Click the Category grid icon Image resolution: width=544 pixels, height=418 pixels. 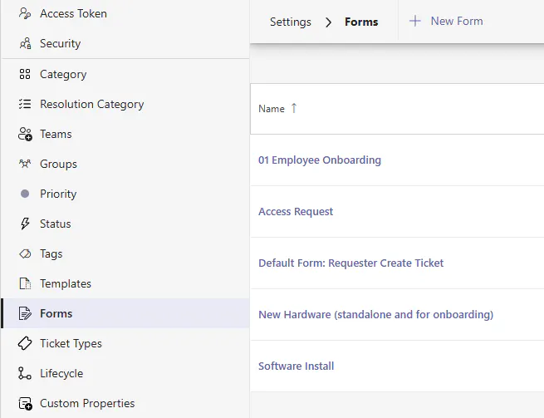tap(25, 74)
